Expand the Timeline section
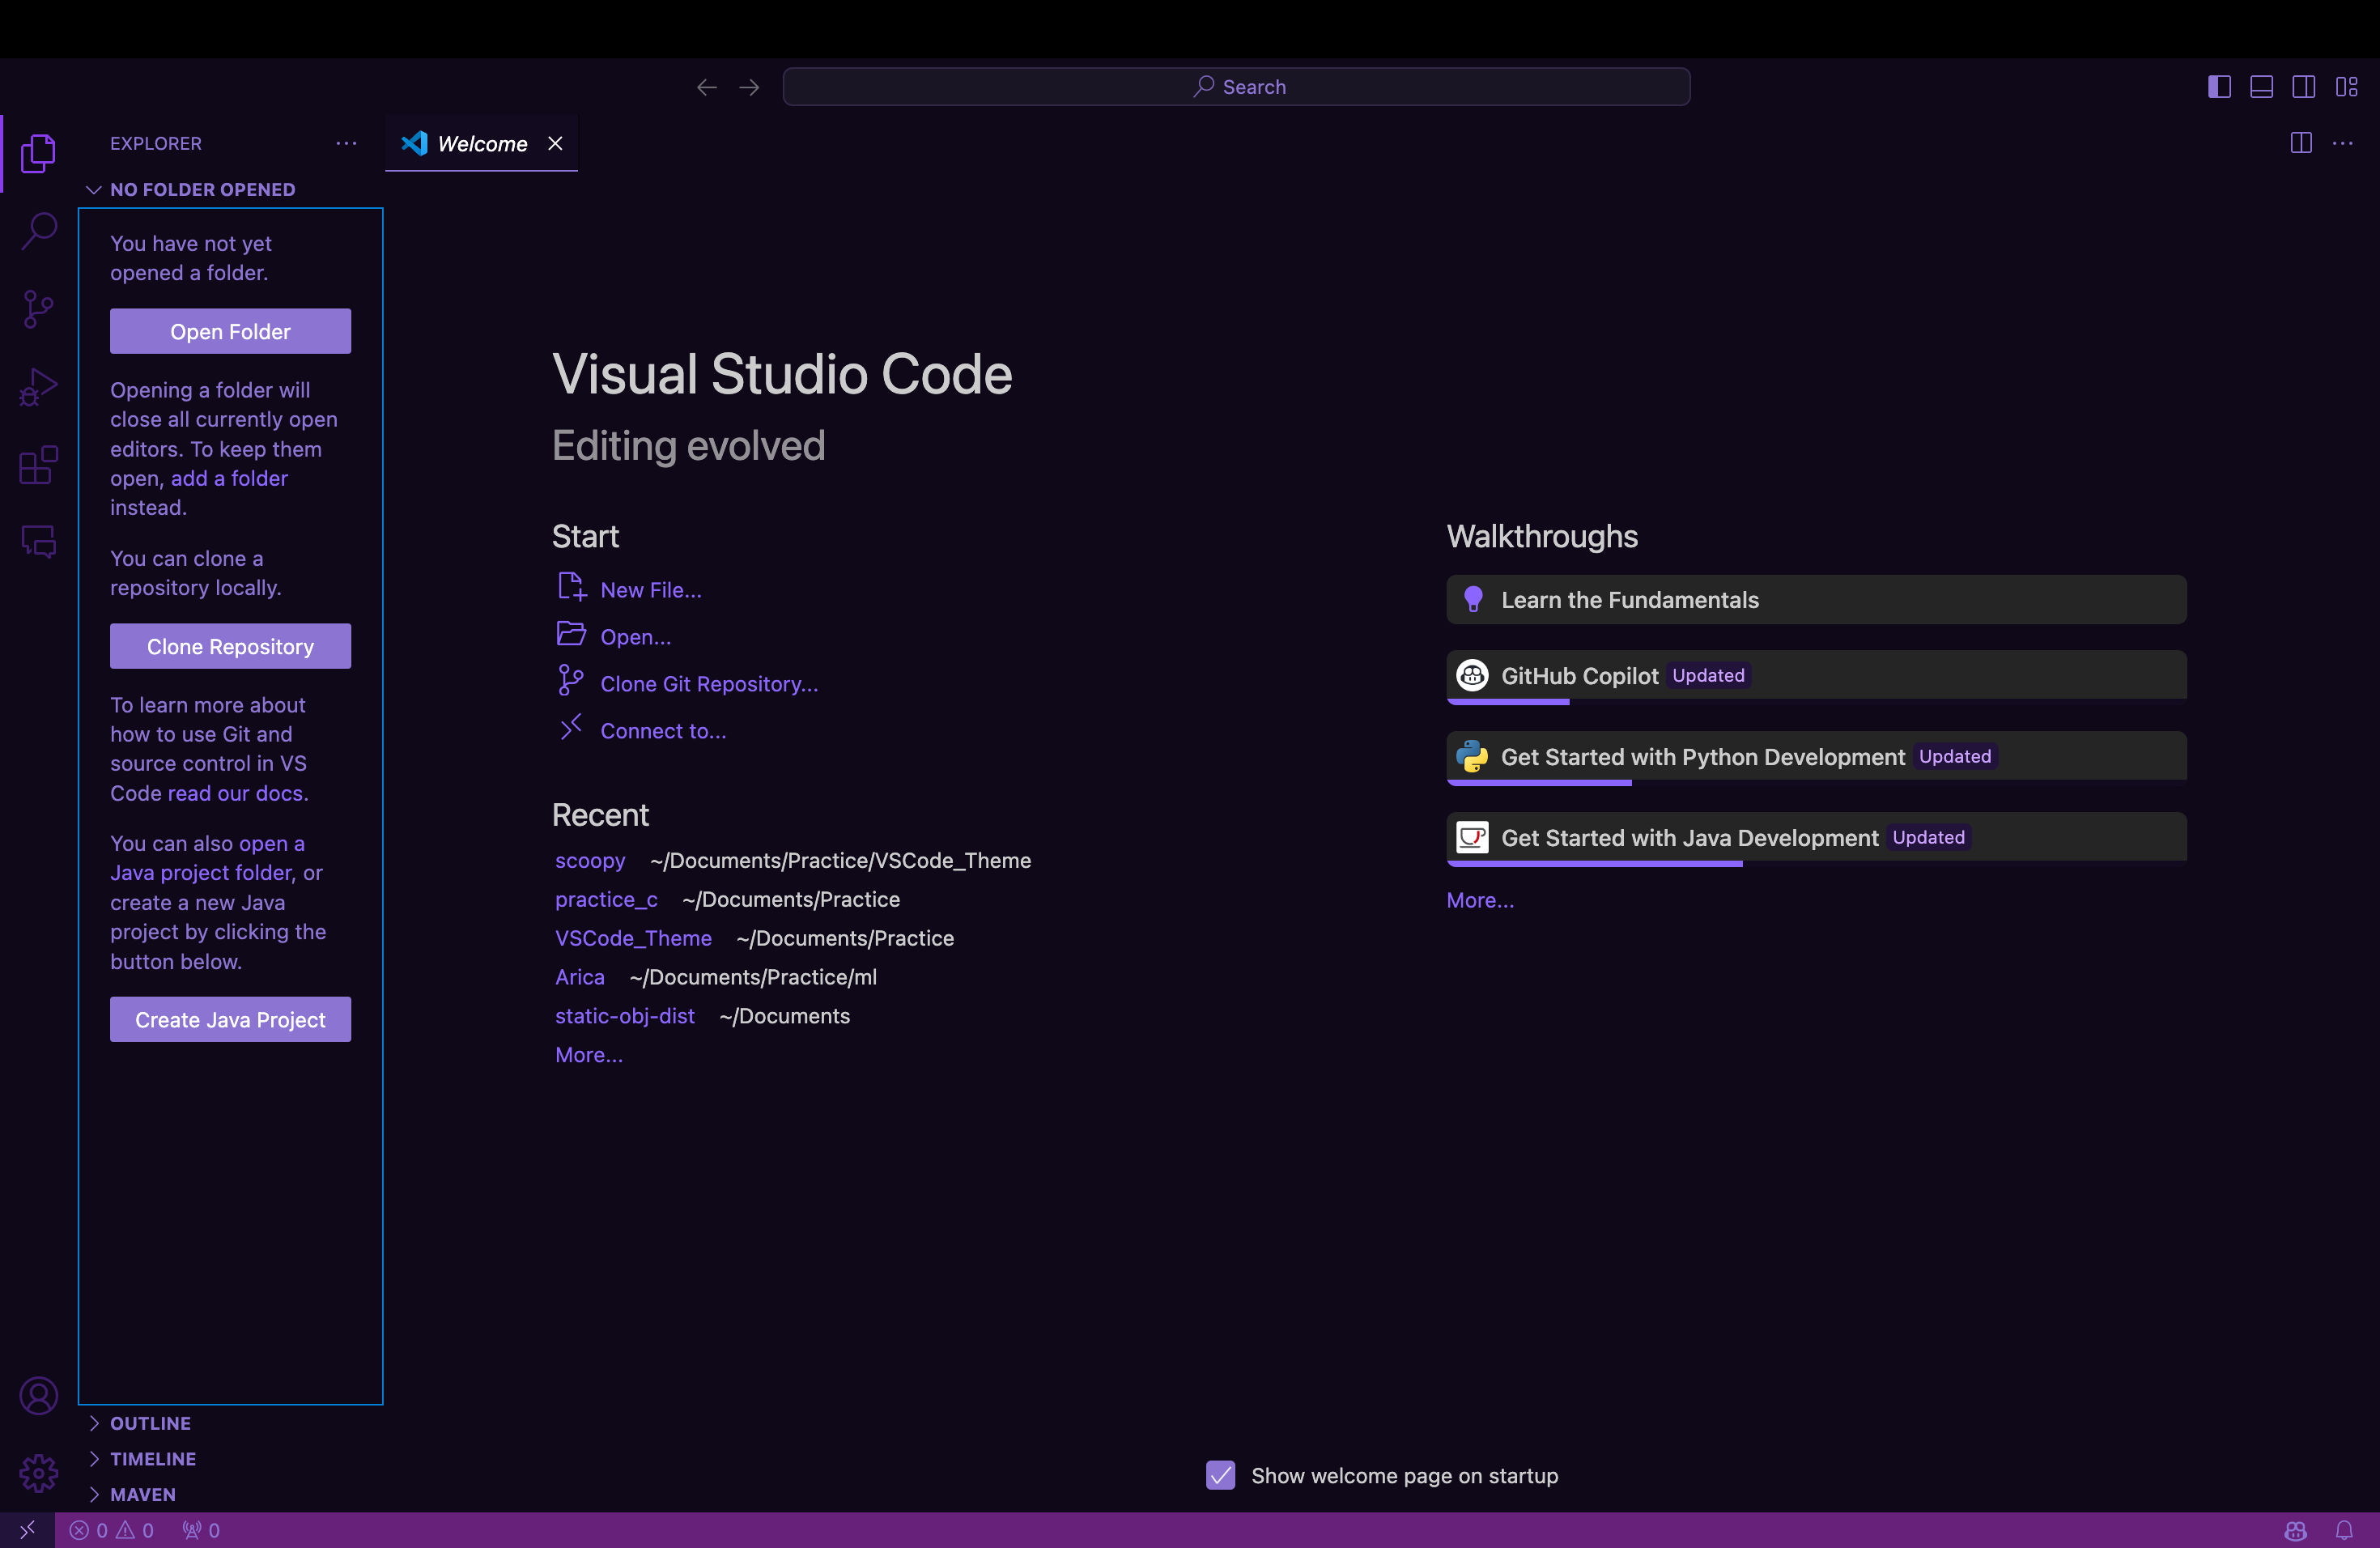 (152, 1459)
